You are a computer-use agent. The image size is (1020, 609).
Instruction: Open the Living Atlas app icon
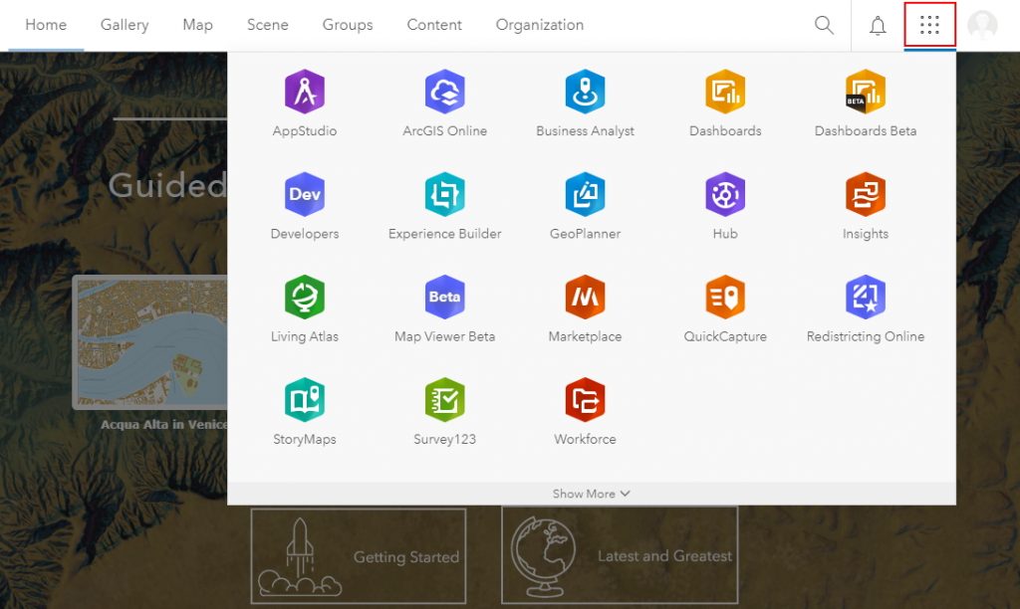(305, 297)
